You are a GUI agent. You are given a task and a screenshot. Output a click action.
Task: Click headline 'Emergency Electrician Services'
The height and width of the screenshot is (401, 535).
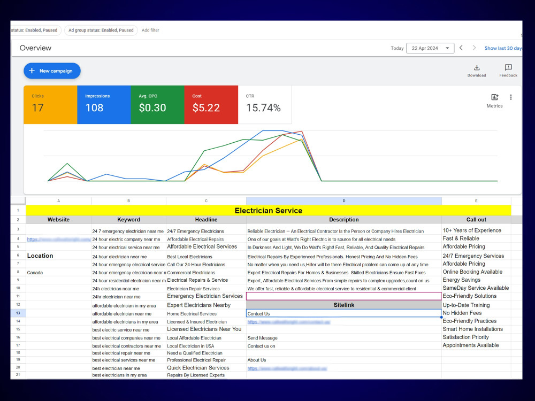[205, 296]
